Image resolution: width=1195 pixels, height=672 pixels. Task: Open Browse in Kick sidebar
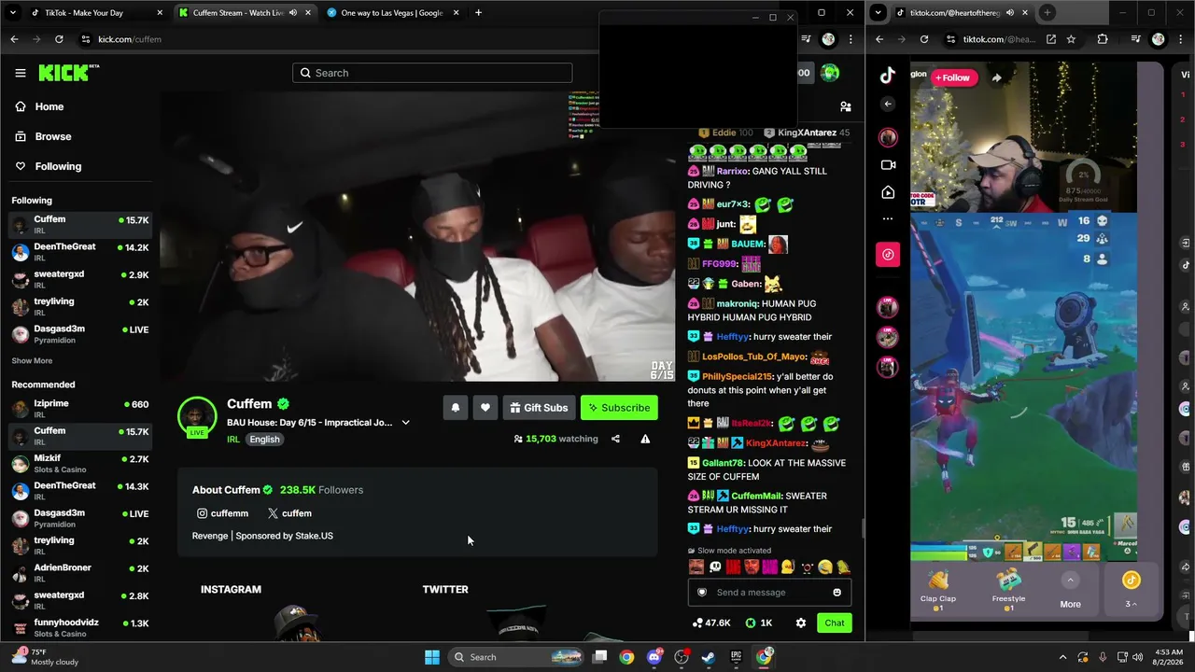point(53,136)
